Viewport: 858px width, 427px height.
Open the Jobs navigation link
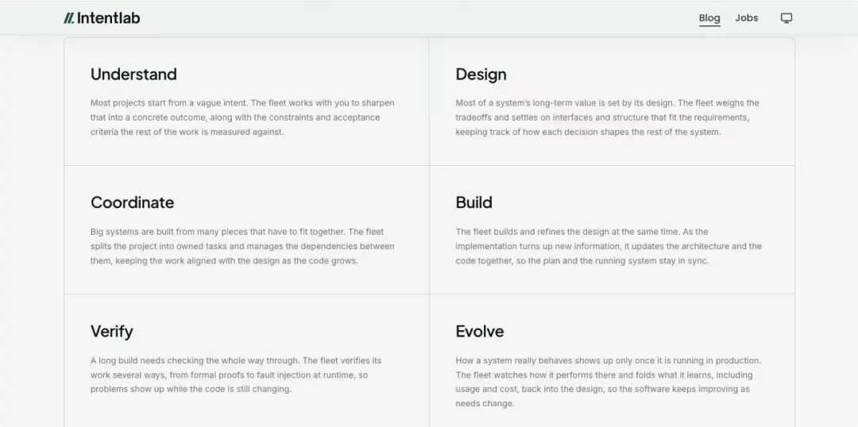[746, 18]
